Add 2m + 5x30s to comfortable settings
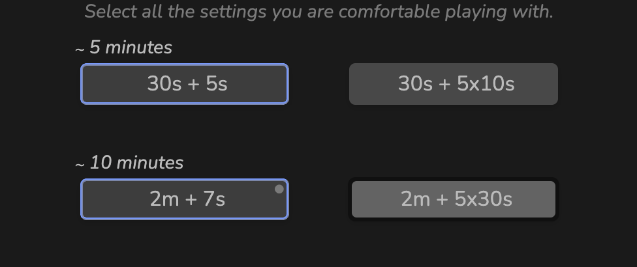 [x=454, y=199]
